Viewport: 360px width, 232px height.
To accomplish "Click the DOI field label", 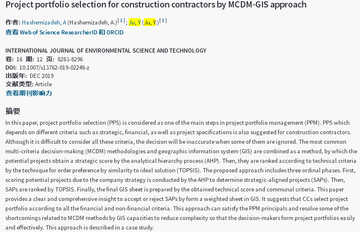I will [x=11, y=68].
